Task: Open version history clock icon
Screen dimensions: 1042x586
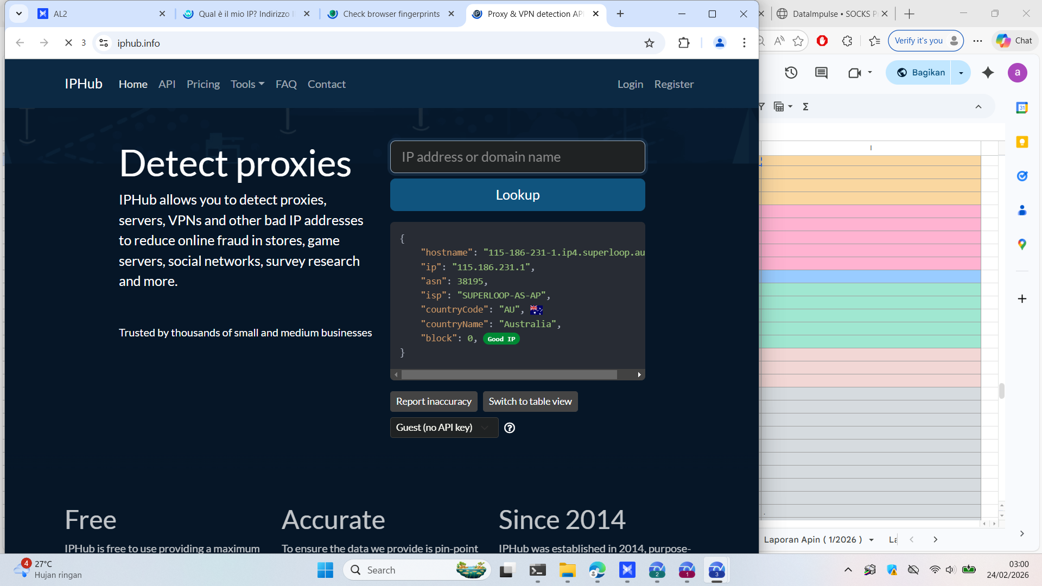Action: 791,73
